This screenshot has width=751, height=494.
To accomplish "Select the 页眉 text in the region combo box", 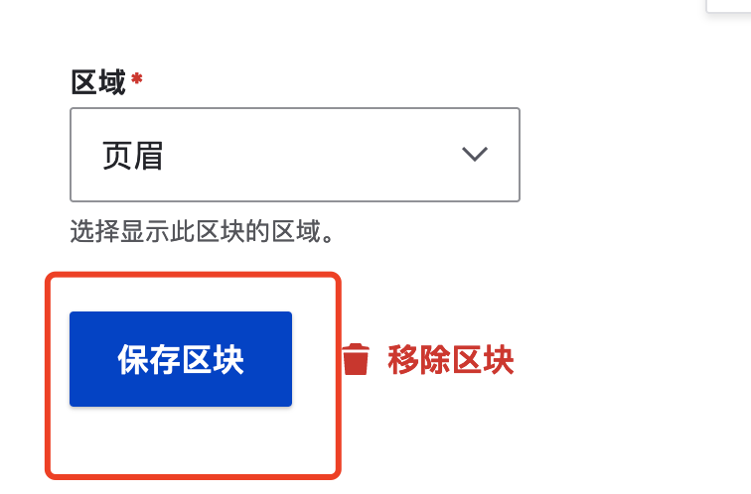I will point(133,156).
